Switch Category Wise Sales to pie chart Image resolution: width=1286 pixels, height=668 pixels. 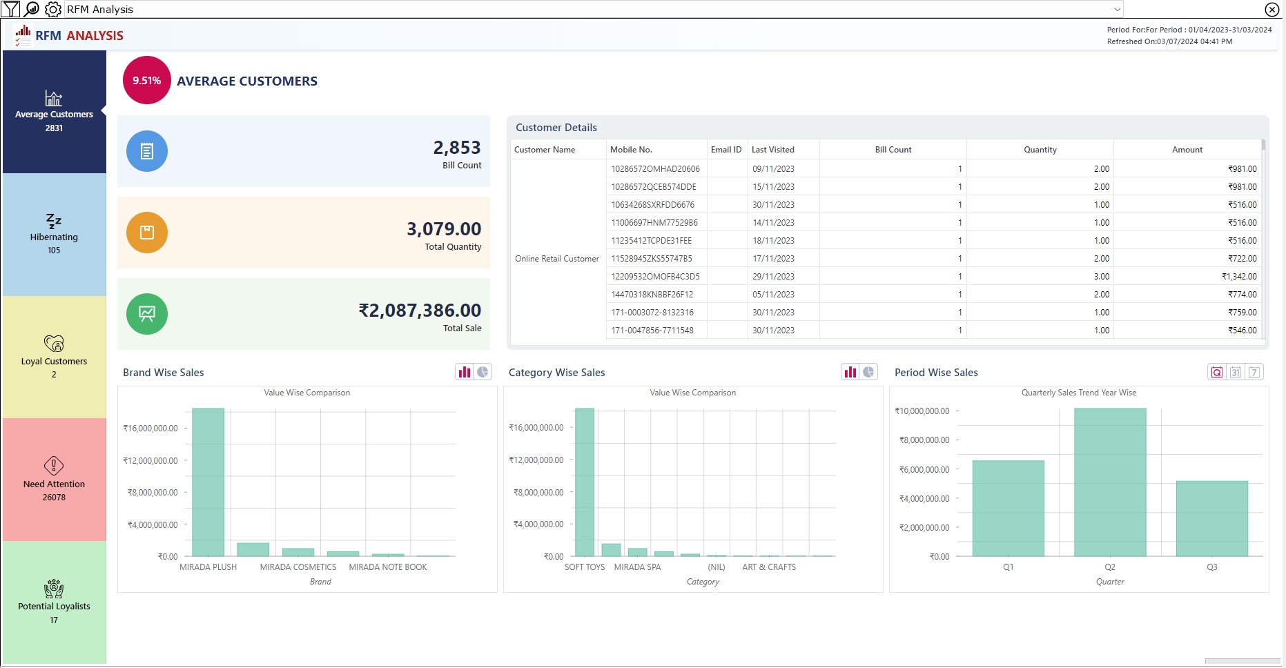(868, 372)
